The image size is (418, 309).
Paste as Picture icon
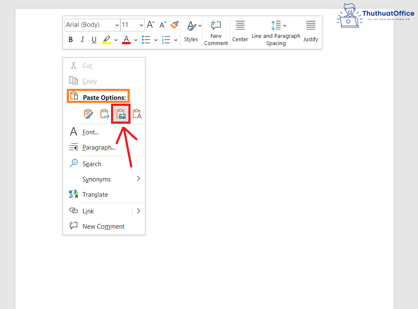[121, 114]
